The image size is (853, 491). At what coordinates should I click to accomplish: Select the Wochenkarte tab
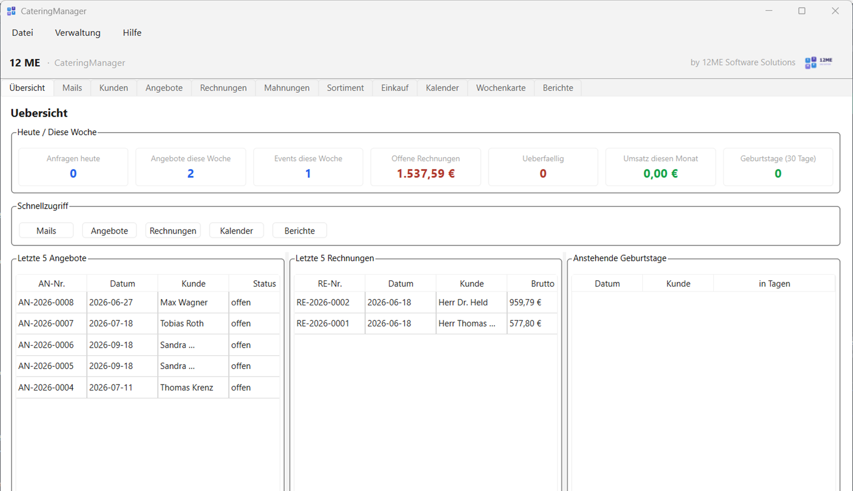tap(501, 88)
